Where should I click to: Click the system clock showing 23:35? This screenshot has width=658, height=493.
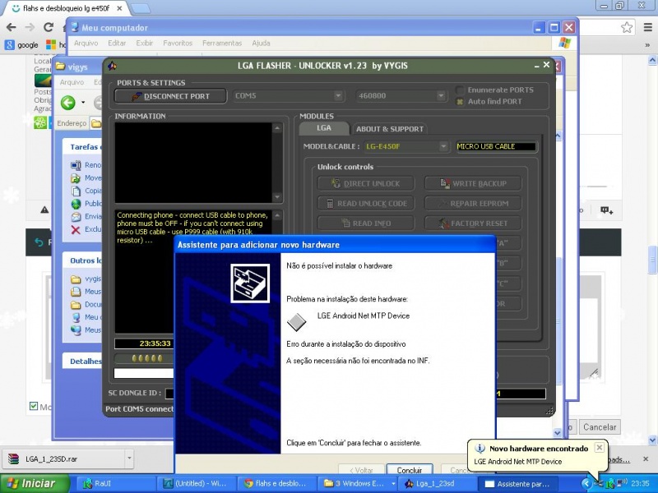point(640,484)
